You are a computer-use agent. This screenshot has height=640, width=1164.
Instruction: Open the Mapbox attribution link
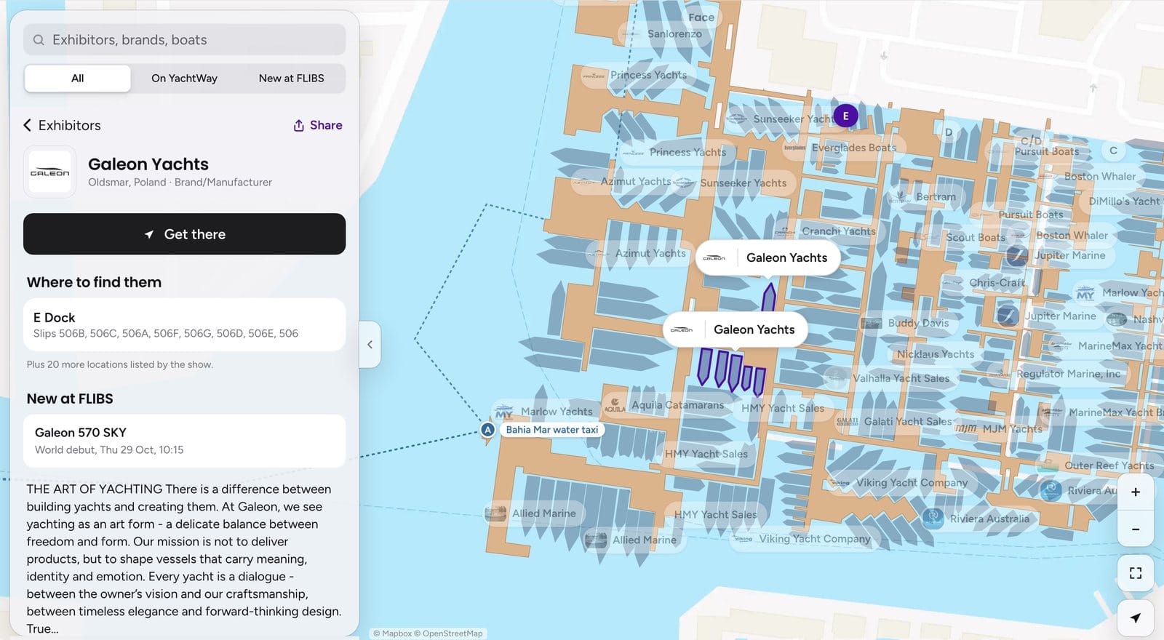[392, 633]
